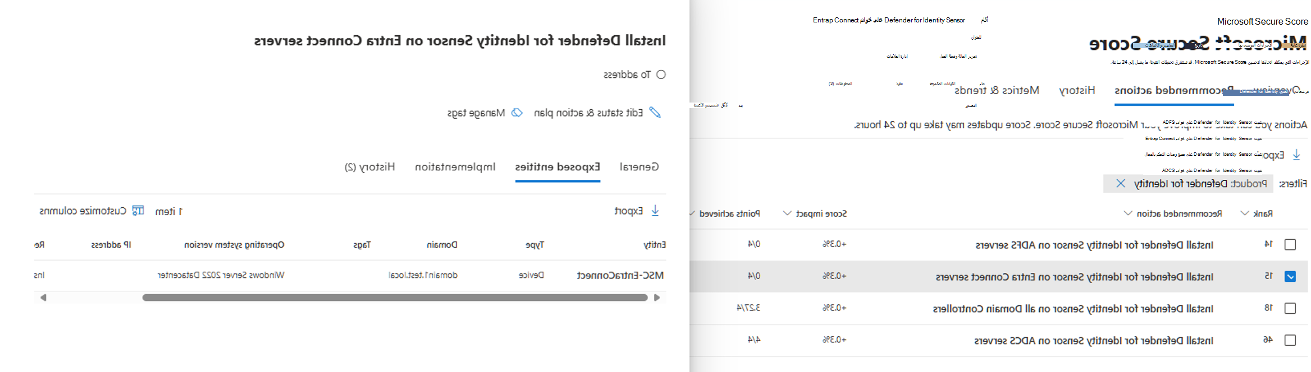This screenshot has height=372, width=1311.
Task: Open the Metrics & trends tab
Action: (997, 90)
